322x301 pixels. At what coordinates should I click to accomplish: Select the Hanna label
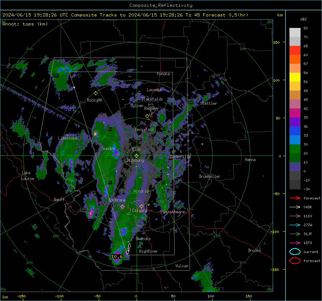pyautogui.click(x=250, y=160)
